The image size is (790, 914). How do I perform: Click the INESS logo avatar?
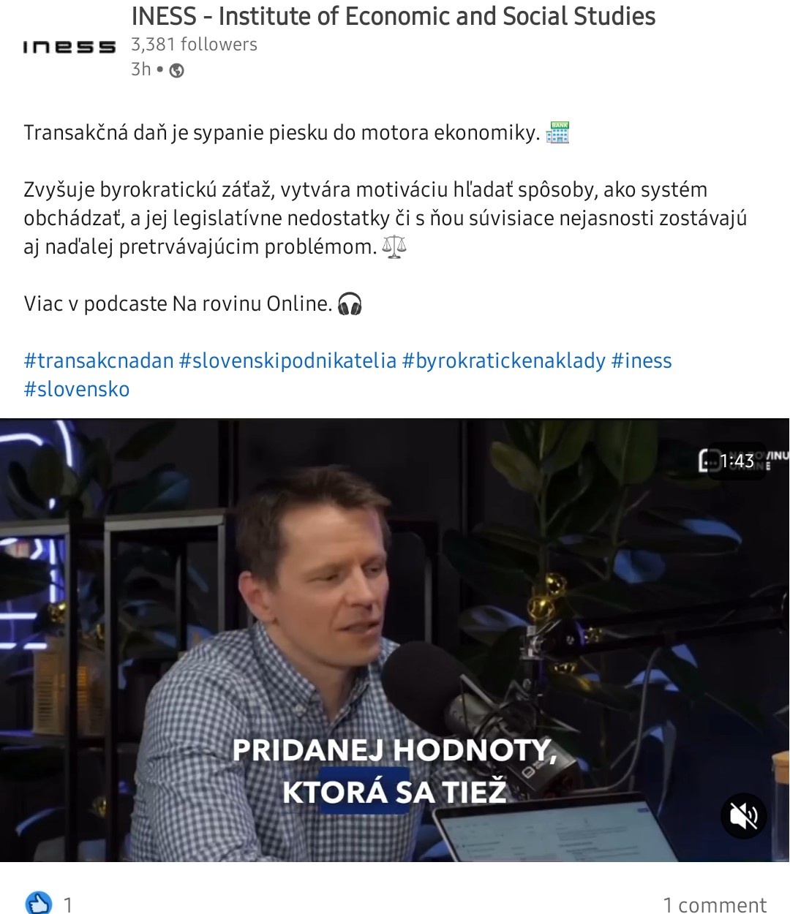[69, 47]
